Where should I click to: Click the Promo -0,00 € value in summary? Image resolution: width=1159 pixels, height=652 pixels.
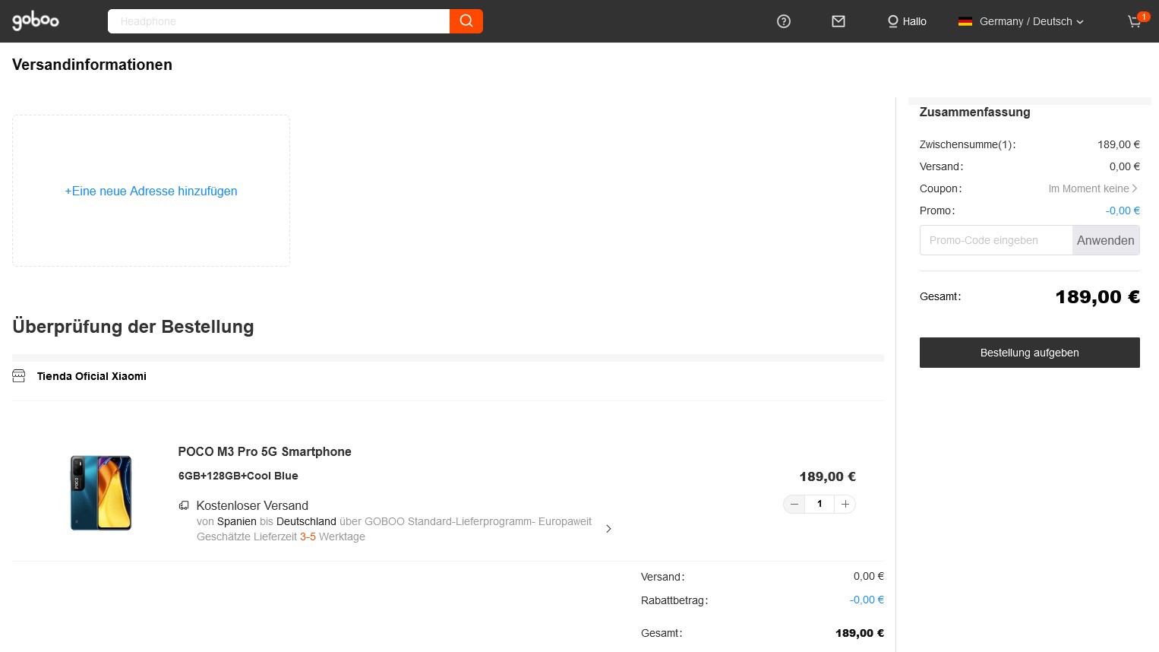click(x=1123, y=210)
